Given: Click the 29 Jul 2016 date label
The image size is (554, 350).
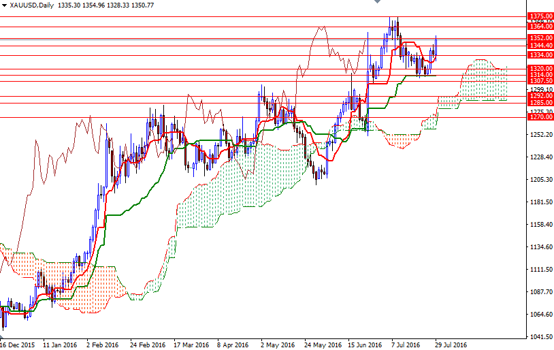Looking at the screenshot, I should [x=451, y=345].
